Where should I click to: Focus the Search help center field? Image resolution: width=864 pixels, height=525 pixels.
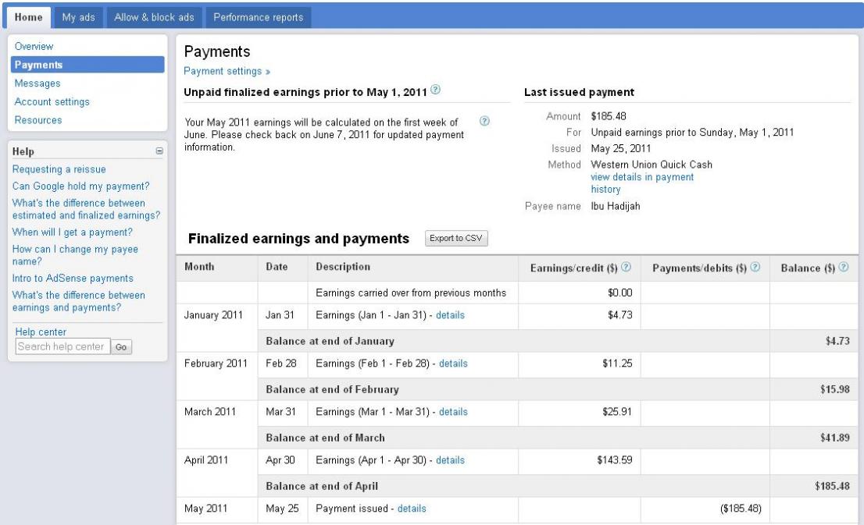tap(61, 347)
